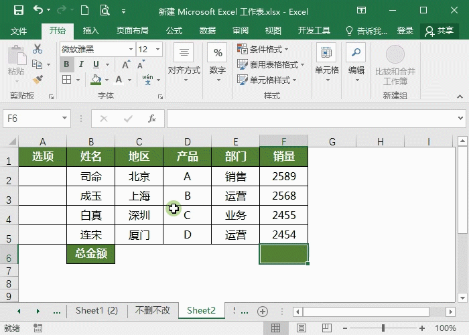This screenshot has height=335, width=469.
Task: Activate the Format Painter brush
Action: 38,79
